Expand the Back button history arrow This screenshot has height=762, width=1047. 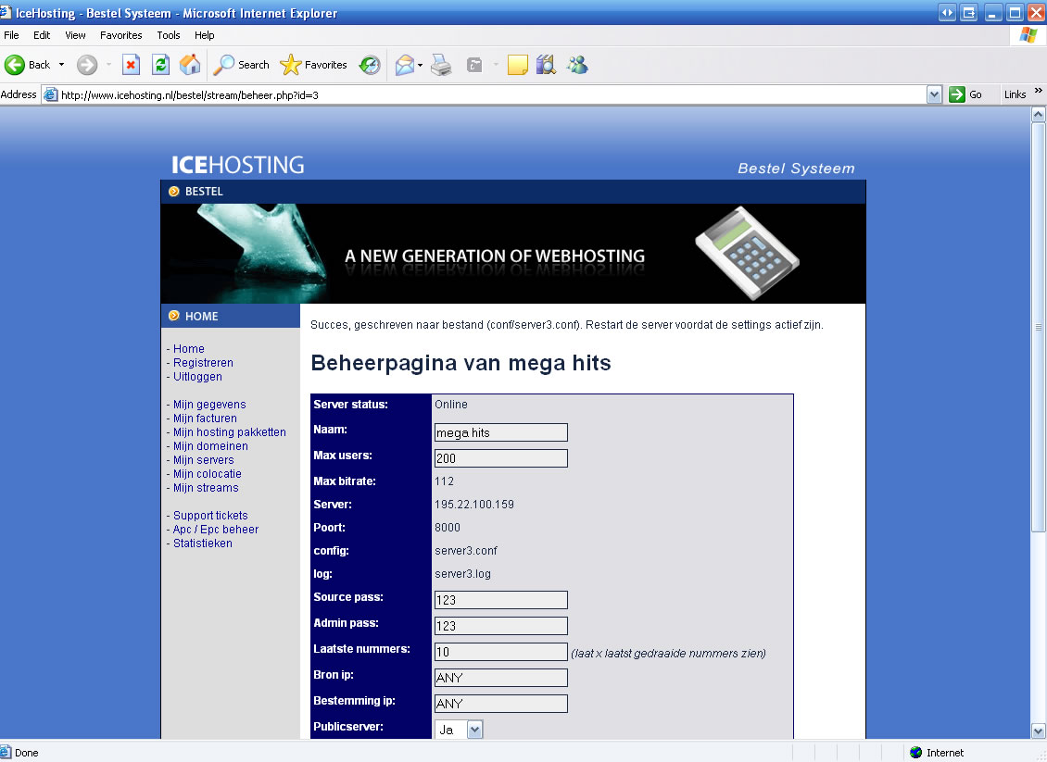tap(62, 65)
